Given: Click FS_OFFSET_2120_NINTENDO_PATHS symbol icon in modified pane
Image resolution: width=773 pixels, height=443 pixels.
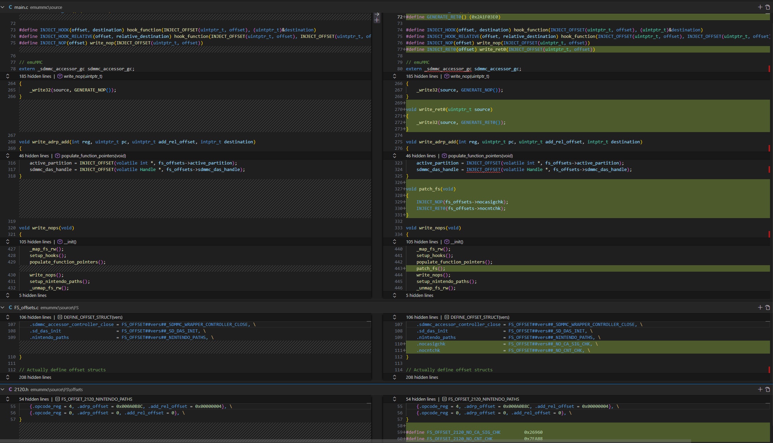Looking at the screenshot, I should [444, 399].
